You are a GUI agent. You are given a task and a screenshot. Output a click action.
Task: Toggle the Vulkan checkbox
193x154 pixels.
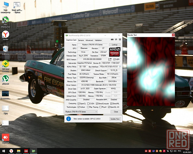pyautogui.click(x=79, y=107)
